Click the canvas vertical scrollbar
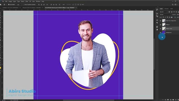 [154, 54]
